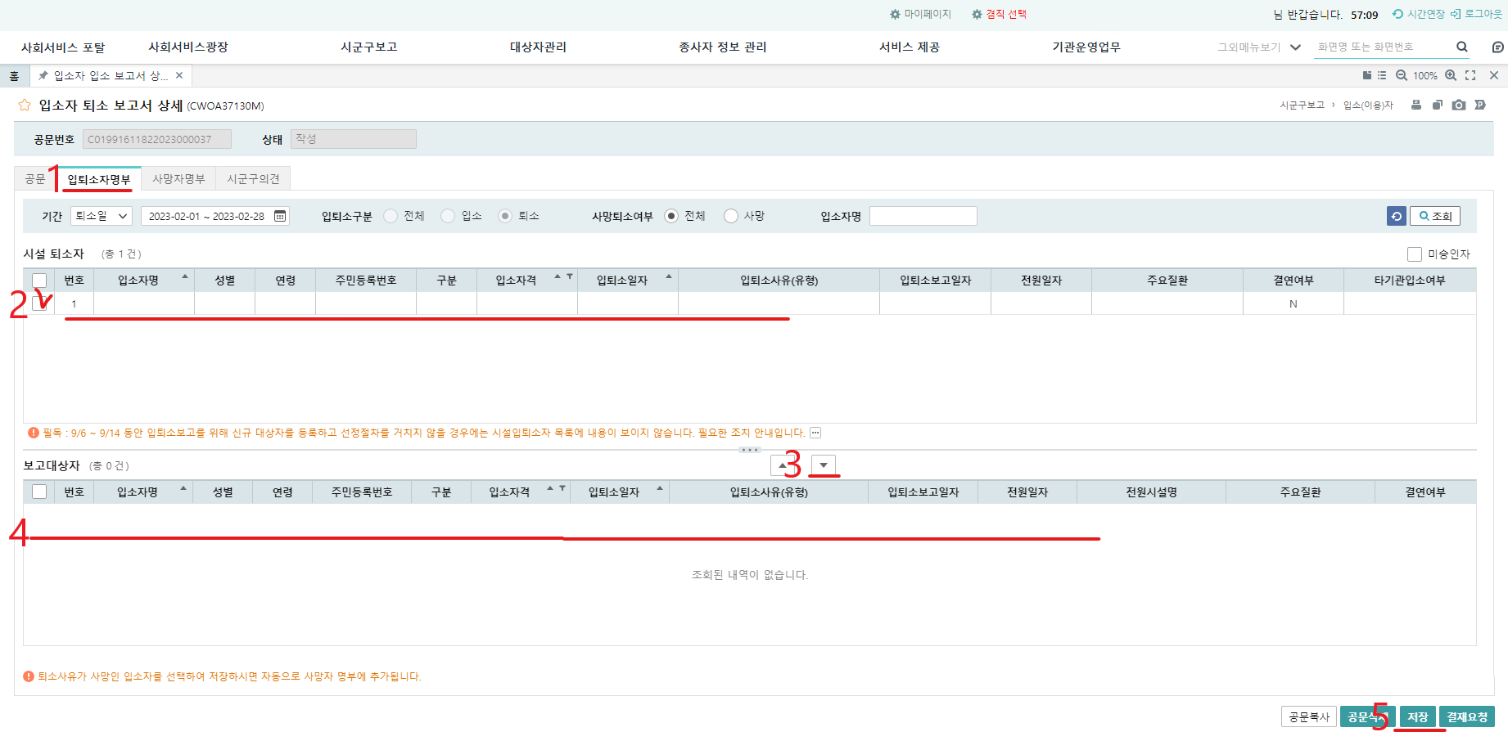
Task: Click the 입소자명 input field
Action: 923,216
